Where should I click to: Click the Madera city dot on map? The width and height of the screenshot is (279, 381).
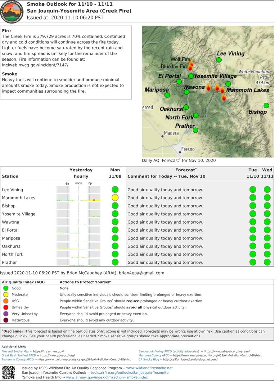(162, 136)
